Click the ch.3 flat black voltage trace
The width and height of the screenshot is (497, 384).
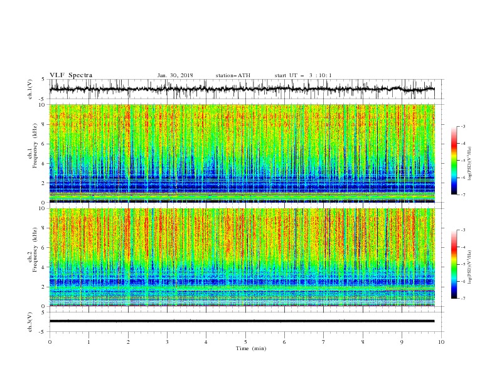tap(242, 321)
